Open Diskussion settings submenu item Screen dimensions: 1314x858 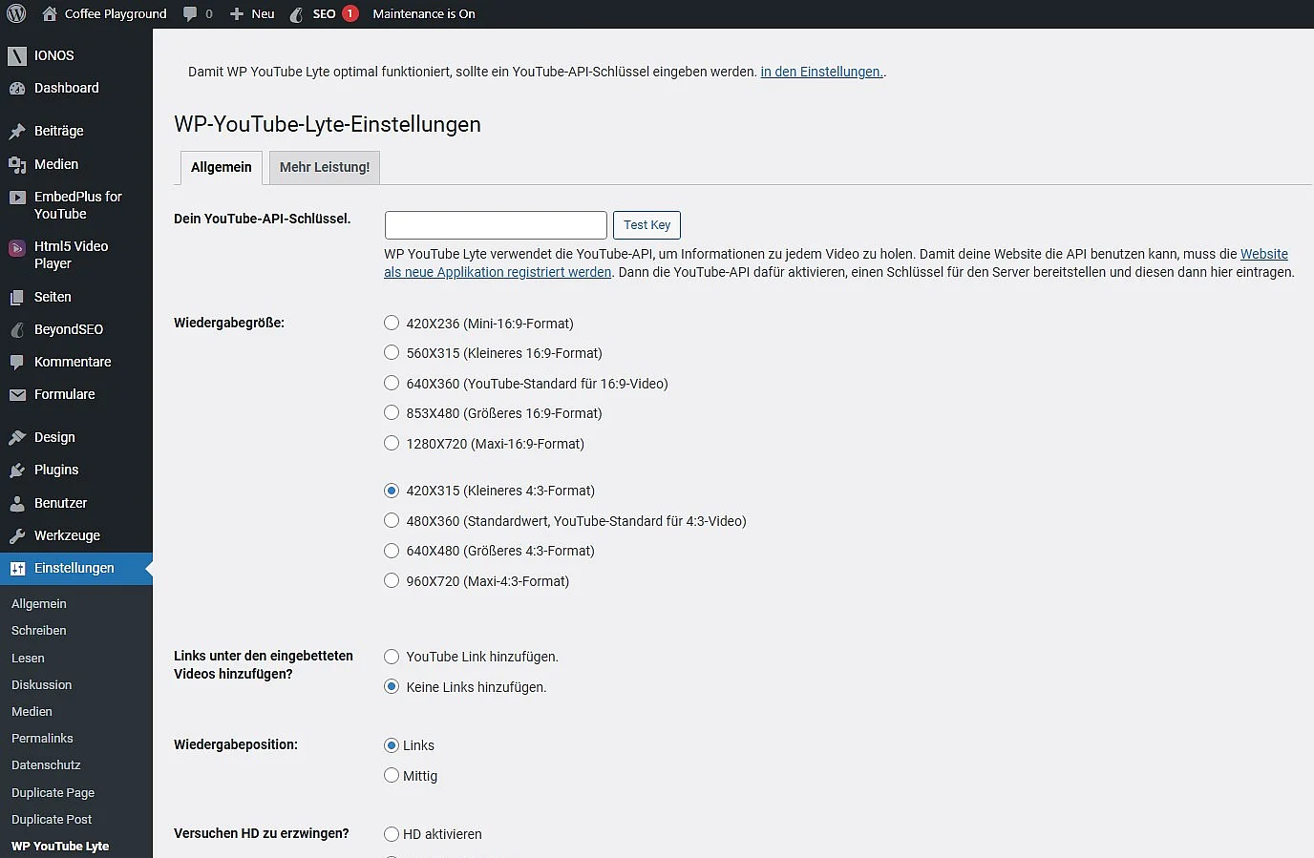pos(42,685)
